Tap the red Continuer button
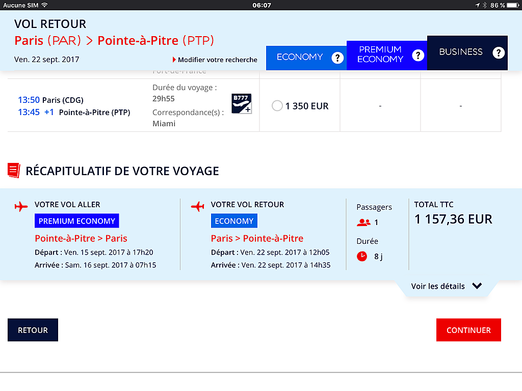Image resolution: width=522 pixels, height=391 pixels. pos(468,330)
